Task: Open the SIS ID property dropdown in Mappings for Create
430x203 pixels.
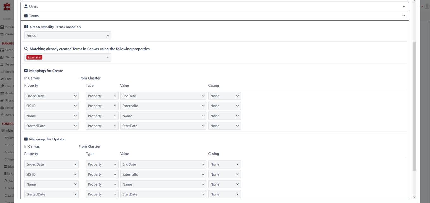Action: pyautogui.click(x=52, y=106)
